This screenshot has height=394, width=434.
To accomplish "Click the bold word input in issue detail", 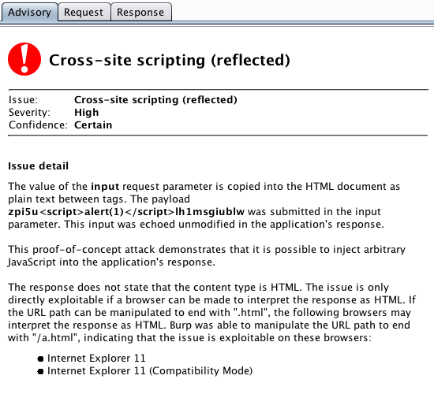I will point(105,187).
